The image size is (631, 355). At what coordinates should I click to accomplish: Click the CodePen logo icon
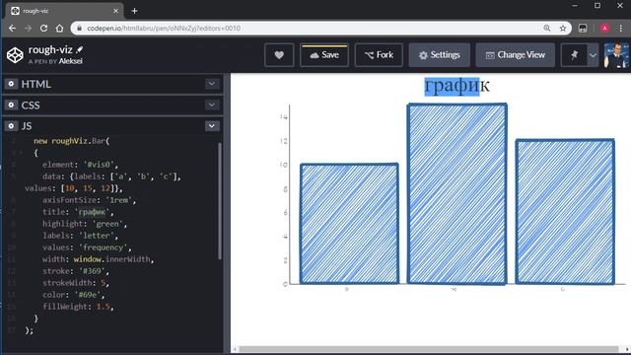pos(15,55)
